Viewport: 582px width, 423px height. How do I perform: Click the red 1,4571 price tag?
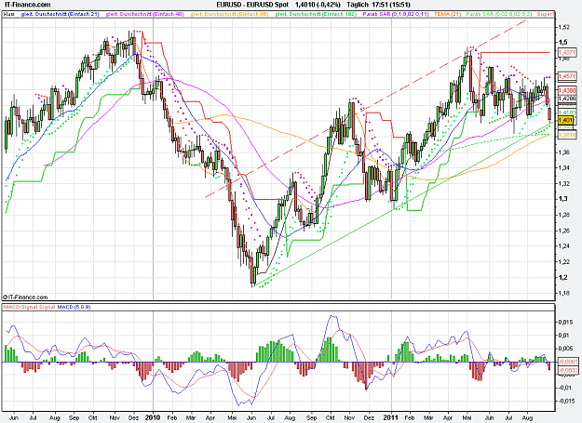(x=567, y=76)
